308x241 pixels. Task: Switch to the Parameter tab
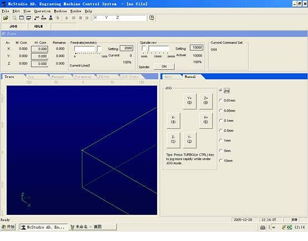point(84,77)
